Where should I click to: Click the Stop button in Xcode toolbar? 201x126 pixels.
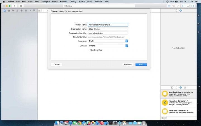21,6
